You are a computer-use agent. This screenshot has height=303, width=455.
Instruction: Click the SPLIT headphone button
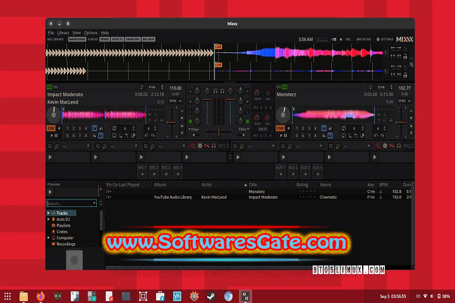262,129
